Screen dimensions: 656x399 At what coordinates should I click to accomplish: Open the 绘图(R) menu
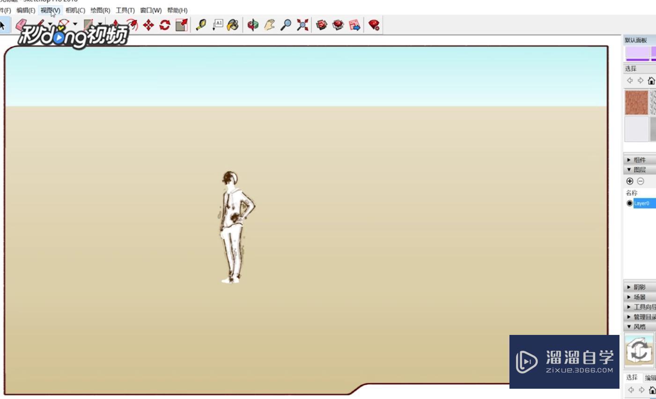pos(100,10)
